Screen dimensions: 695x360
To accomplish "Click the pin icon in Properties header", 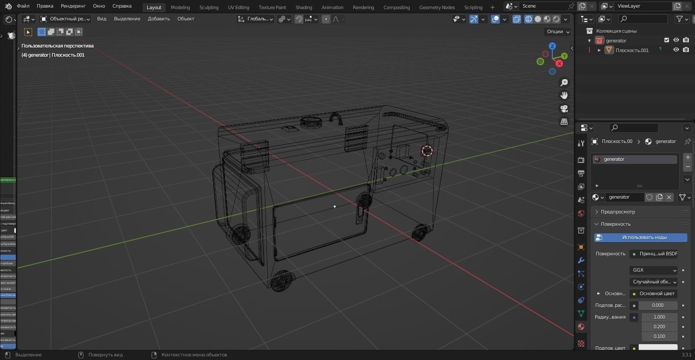I will (x=687, y=141).
